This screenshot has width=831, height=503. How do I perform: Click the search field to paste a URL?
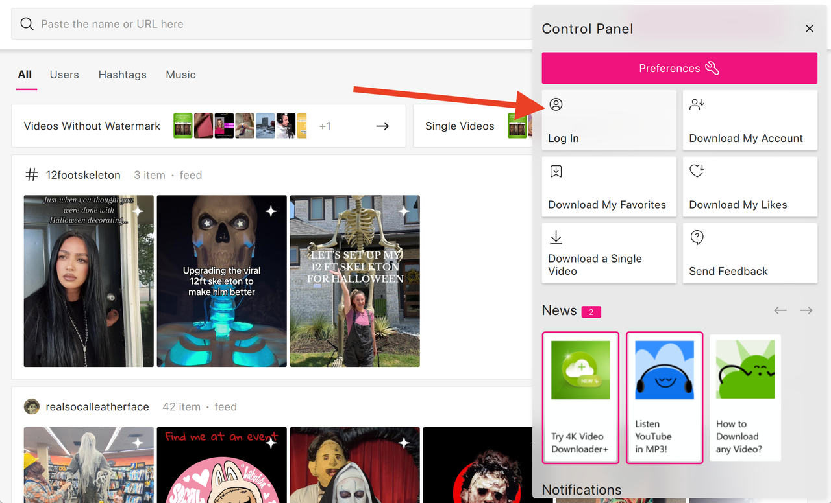[x=273, y=24]
